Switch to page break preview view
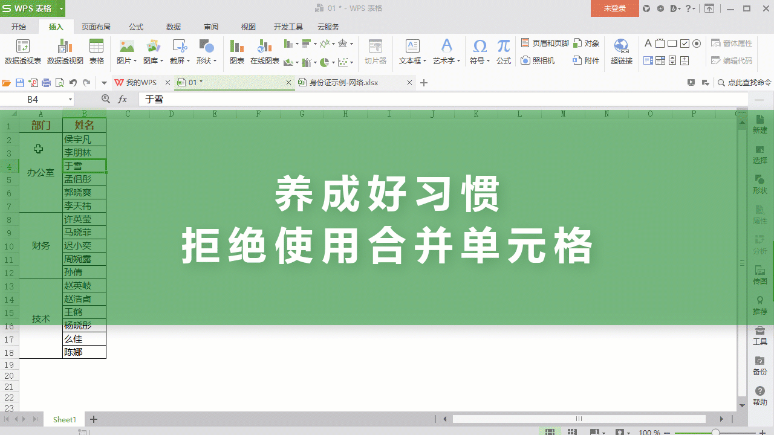The image size is (774, 435). [572, 432]
